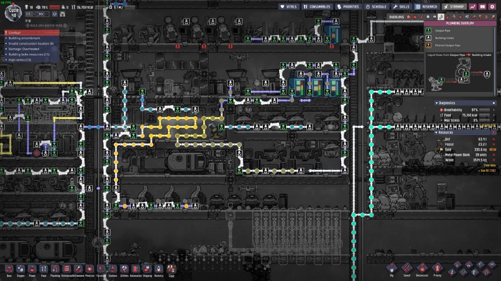
Task: Open the Plumbing build category
Action: (x=55, y=270)
